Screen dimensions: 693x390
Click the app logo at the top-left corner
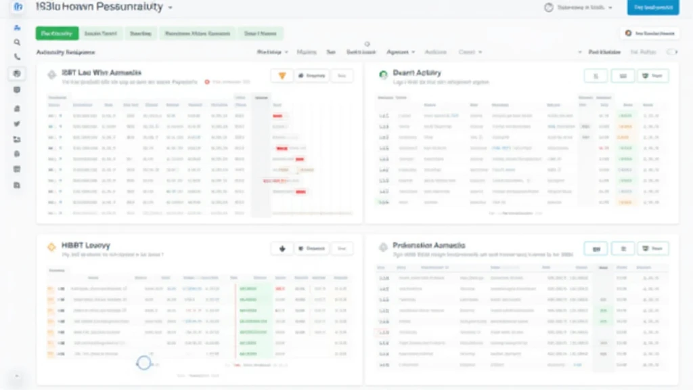[18, 7]
